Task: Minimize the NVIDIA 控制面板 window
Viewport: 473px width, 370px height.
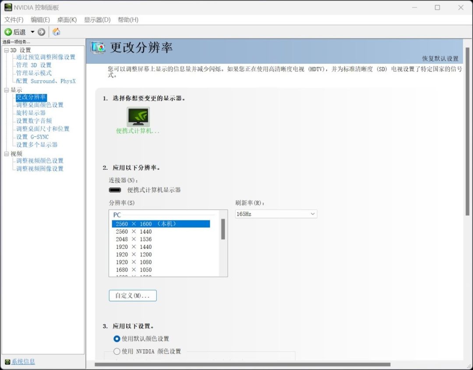Action: click(414, 7)
